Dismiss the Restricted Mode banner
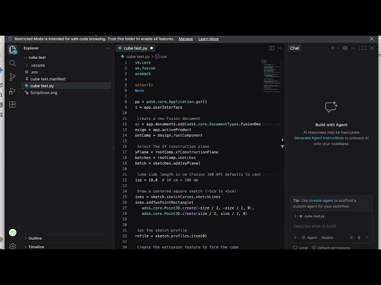Image resolution: width=381 pixels, height=285 pixels. [x=371, y=39]
